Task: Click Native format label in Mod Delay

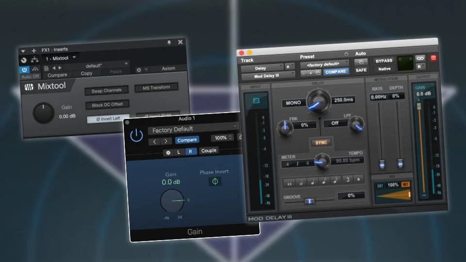Action: [384, 69]
